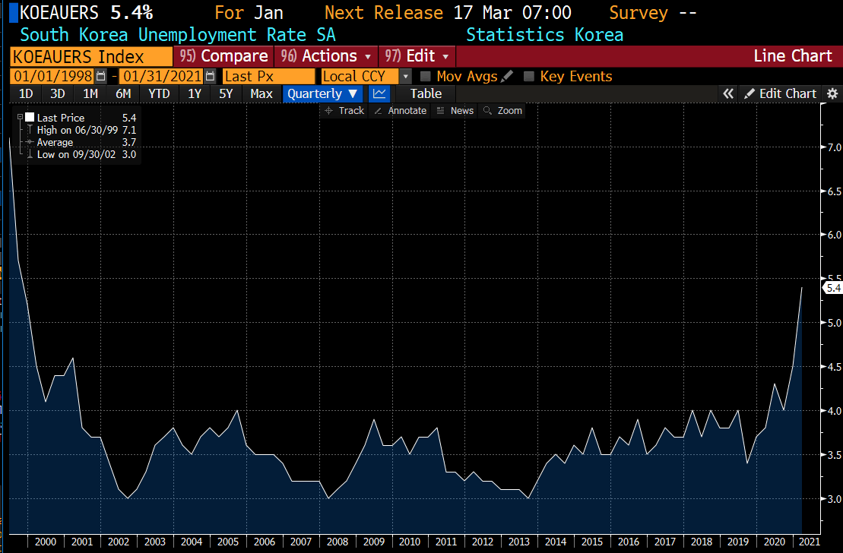Screen dimensions: 843x553
Task: Click the Last Px field selector
Action: click(269, 76)
